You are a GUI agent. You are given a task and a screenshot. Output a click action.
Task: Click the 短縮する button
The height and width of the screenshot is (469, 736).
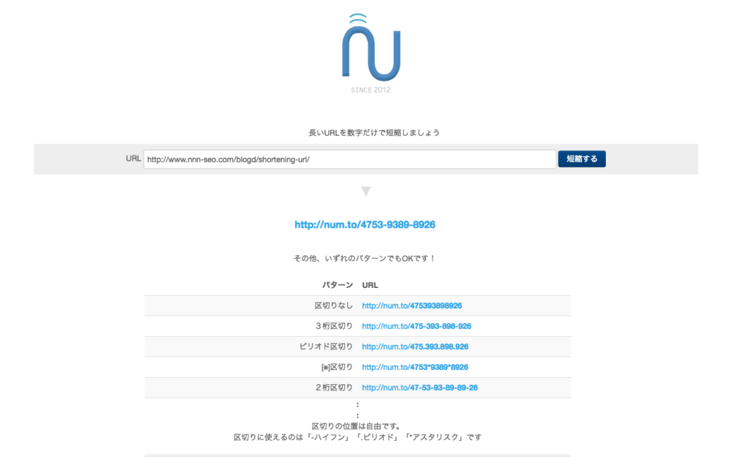point(581,159)
